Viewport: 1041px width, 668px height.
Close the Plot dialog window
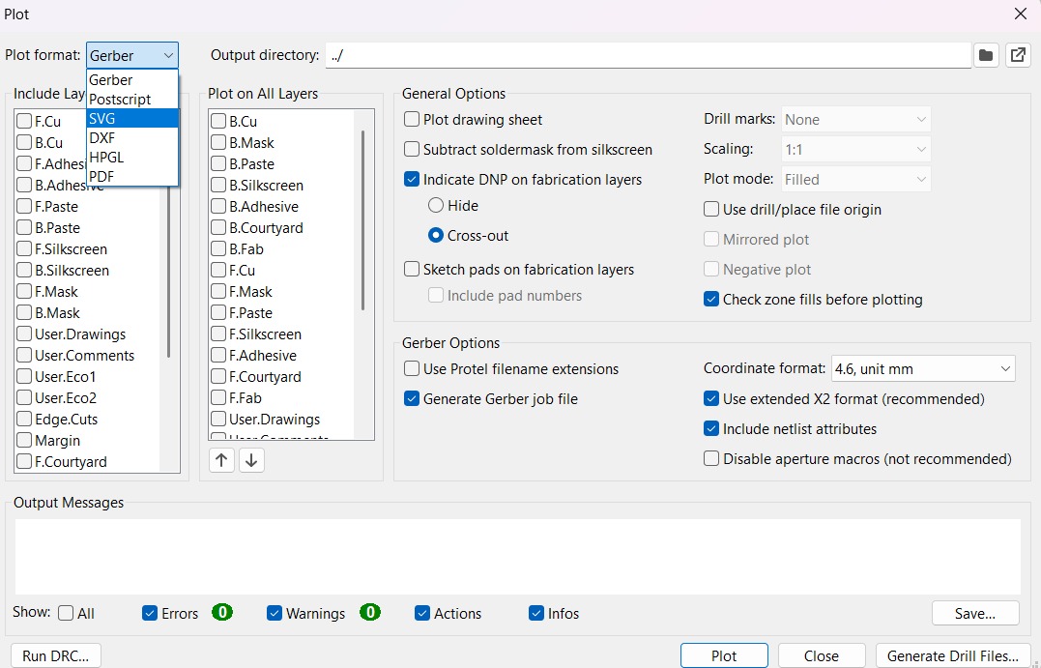1021,14
